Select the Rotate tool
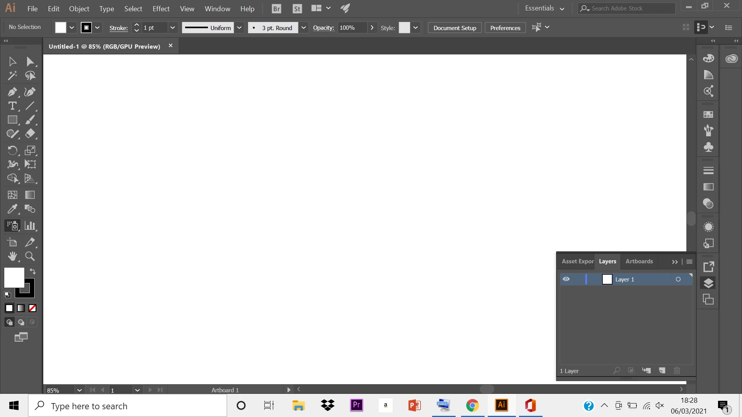 tap(12, 150)
